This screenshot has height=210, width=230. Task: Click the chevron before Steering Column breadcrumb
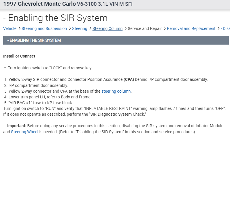[x=90, y=28]
